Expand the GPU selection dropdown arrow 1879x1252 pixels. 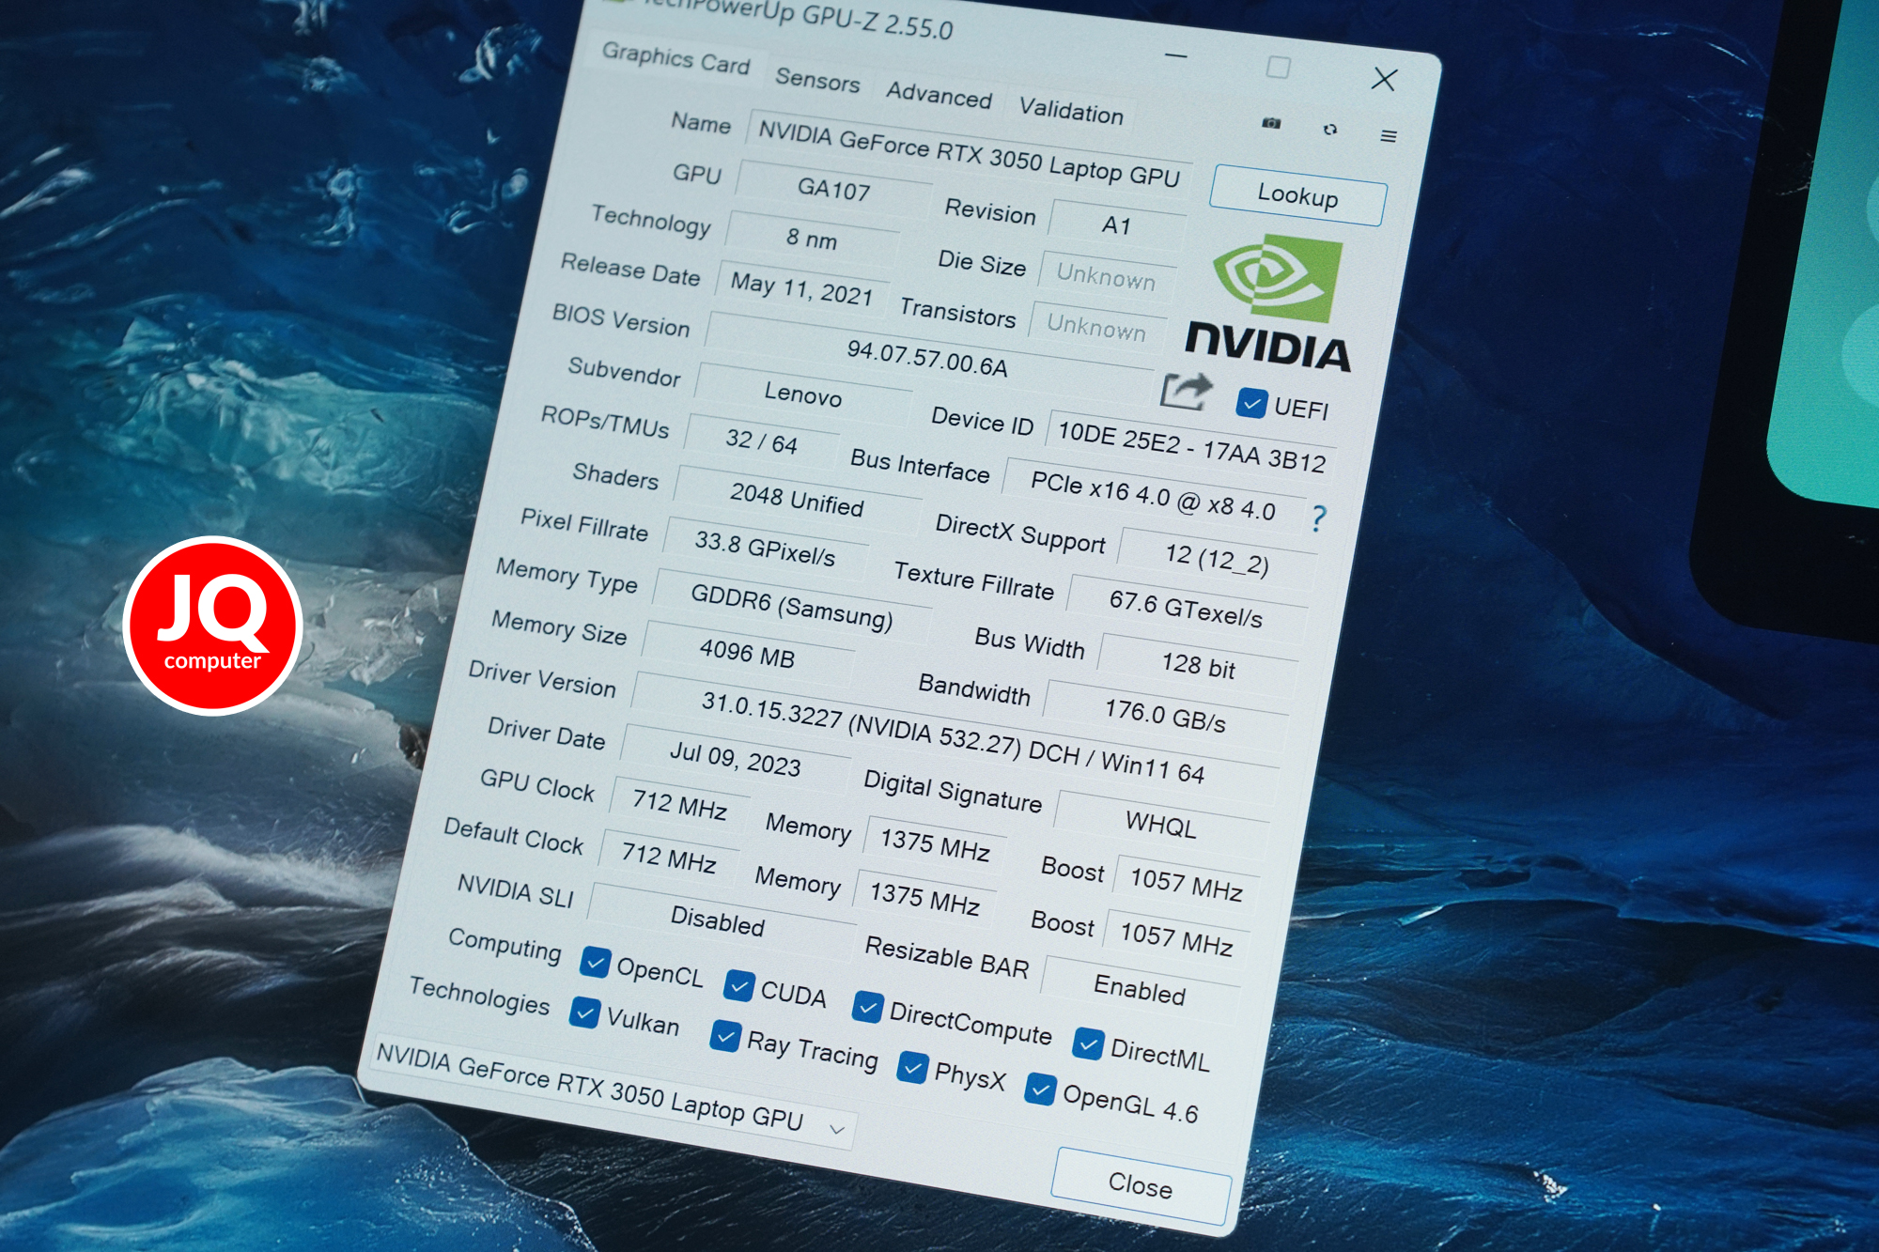pos(836,1129)
